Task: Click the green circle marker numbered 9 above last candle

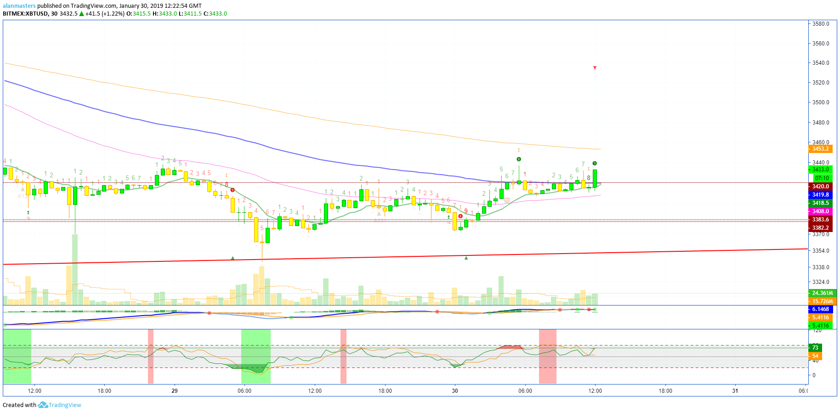Action: 595,164
